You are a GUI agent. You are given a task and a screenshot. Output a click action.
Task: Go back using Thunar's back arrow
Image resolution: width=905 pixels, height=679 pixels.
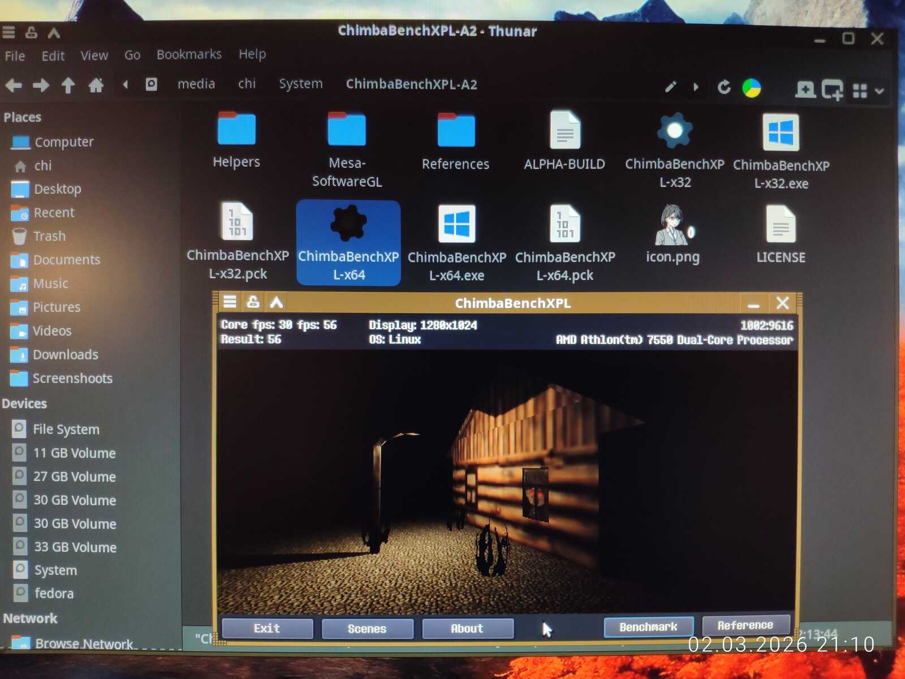(x=14, y=85)
